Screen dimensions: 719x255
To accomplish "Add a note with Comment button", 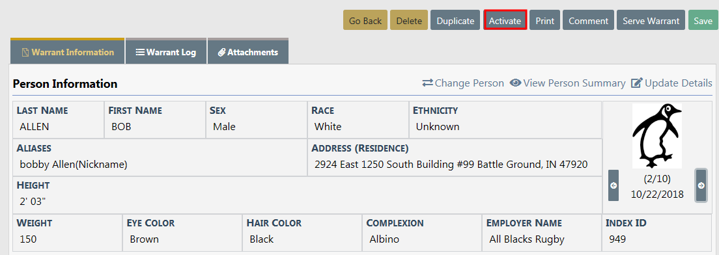I will click(x=588, y=20).
